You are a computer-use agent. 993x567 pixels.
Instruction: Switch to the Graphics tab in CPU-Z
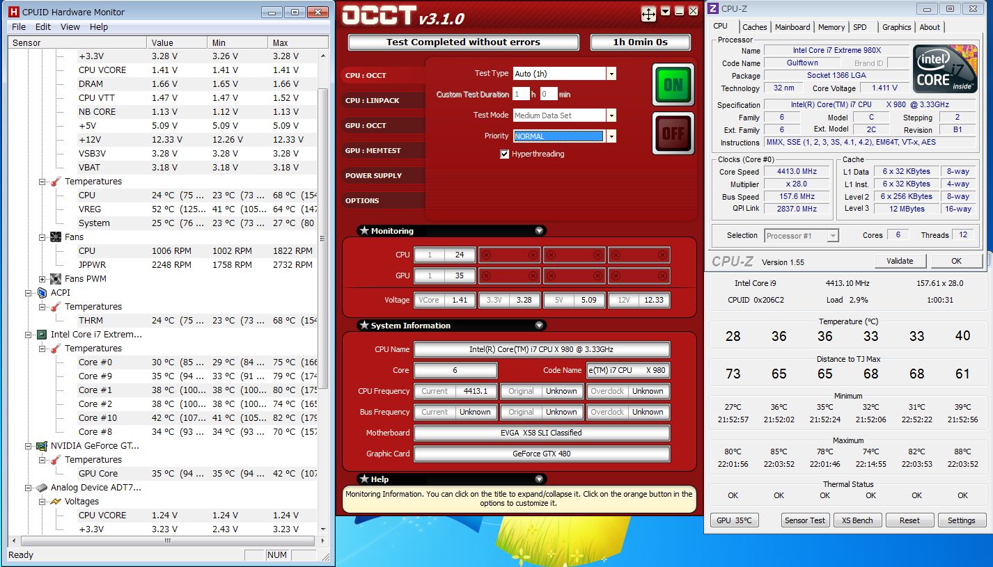click(897, 27)
